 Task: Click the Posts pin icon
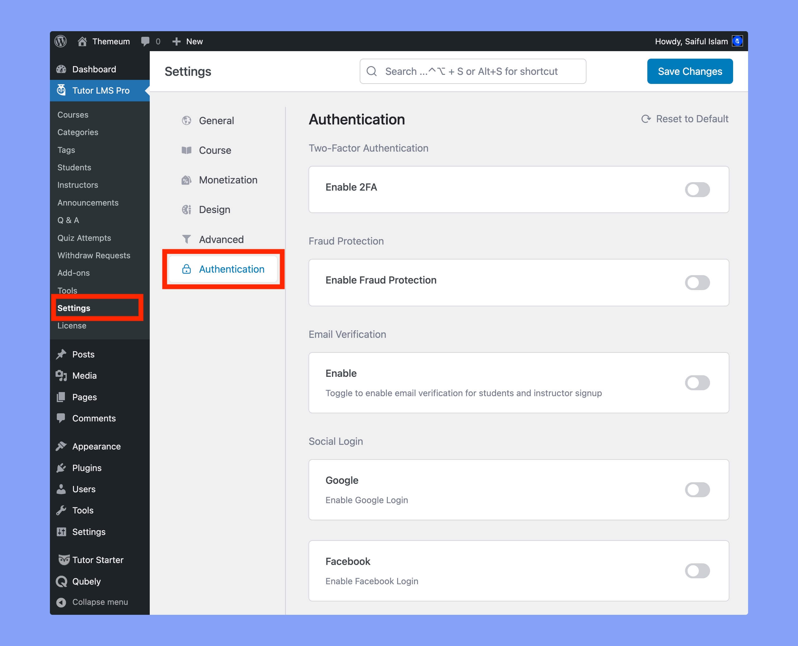[x=61, y=354]
